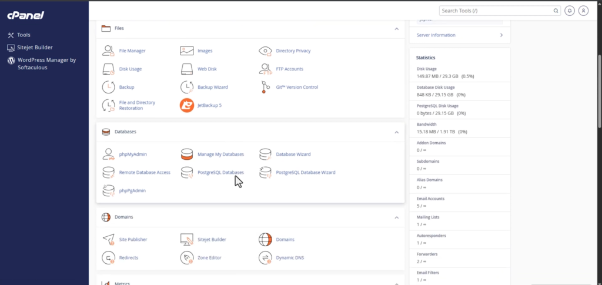Open the PostgreSQL Databases link
602x285 pixels.
tap(220, 173)
